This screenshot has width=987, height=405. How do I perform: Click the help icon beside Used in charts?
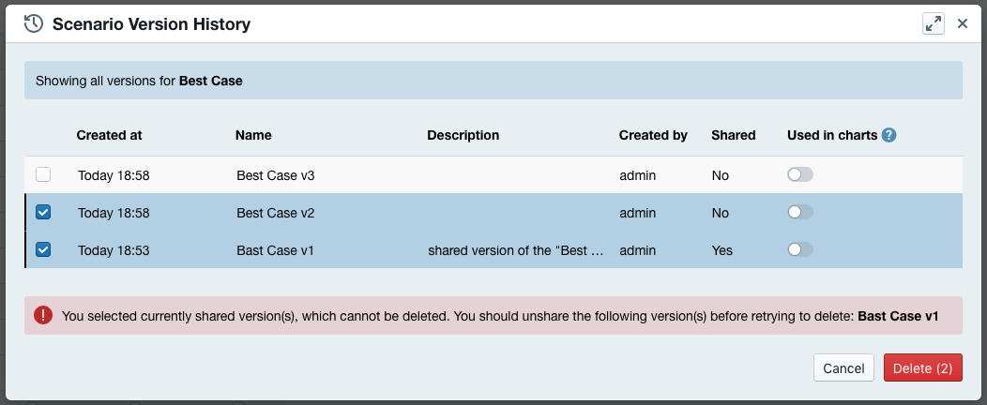pyautogui.click(x=889, y=135)
